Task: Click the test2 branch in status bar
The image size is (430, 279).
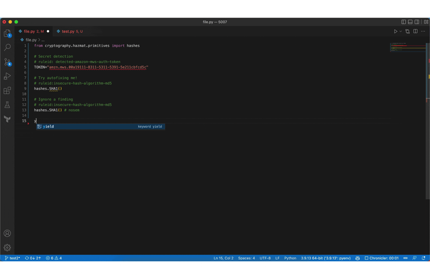Action: [x=12, y=258]
